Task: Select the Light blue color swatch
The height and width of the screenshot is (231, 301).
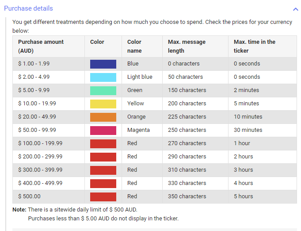Action: click(103, 77)
